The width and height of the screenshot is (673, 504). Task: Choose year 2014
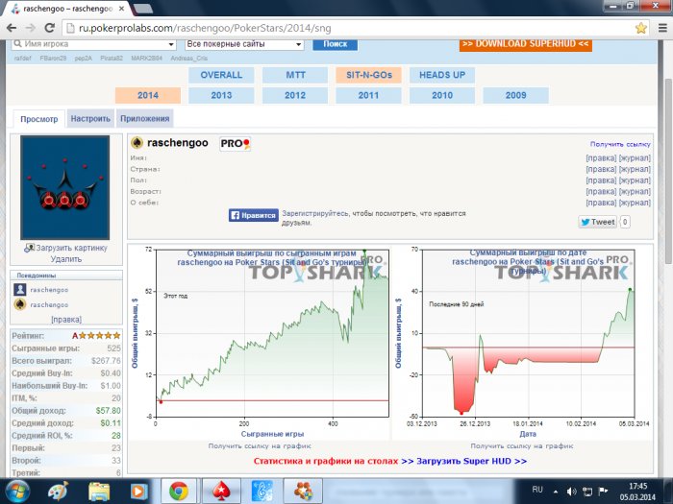tap(148, 95)
